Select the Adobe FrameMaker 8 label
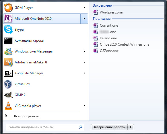The width and height of the screenshot is (167, 134). (x=31, y=62)
